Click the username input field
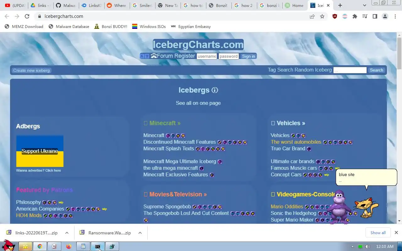This screenshot has width=402, height=251. 207,56
